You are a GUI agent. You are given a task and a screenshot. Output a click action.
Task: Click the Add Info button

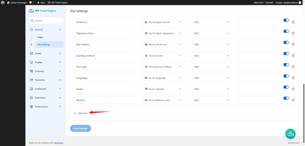pyautogui.click(x=80, y=113)
